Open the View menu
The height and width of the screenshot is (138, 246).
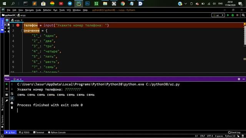coord(21,10)
